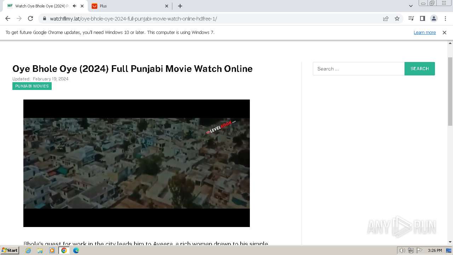Click the Updated February 19, 2024 date
Viewport: 453px width, 255px height.
(x=40, y=79)
